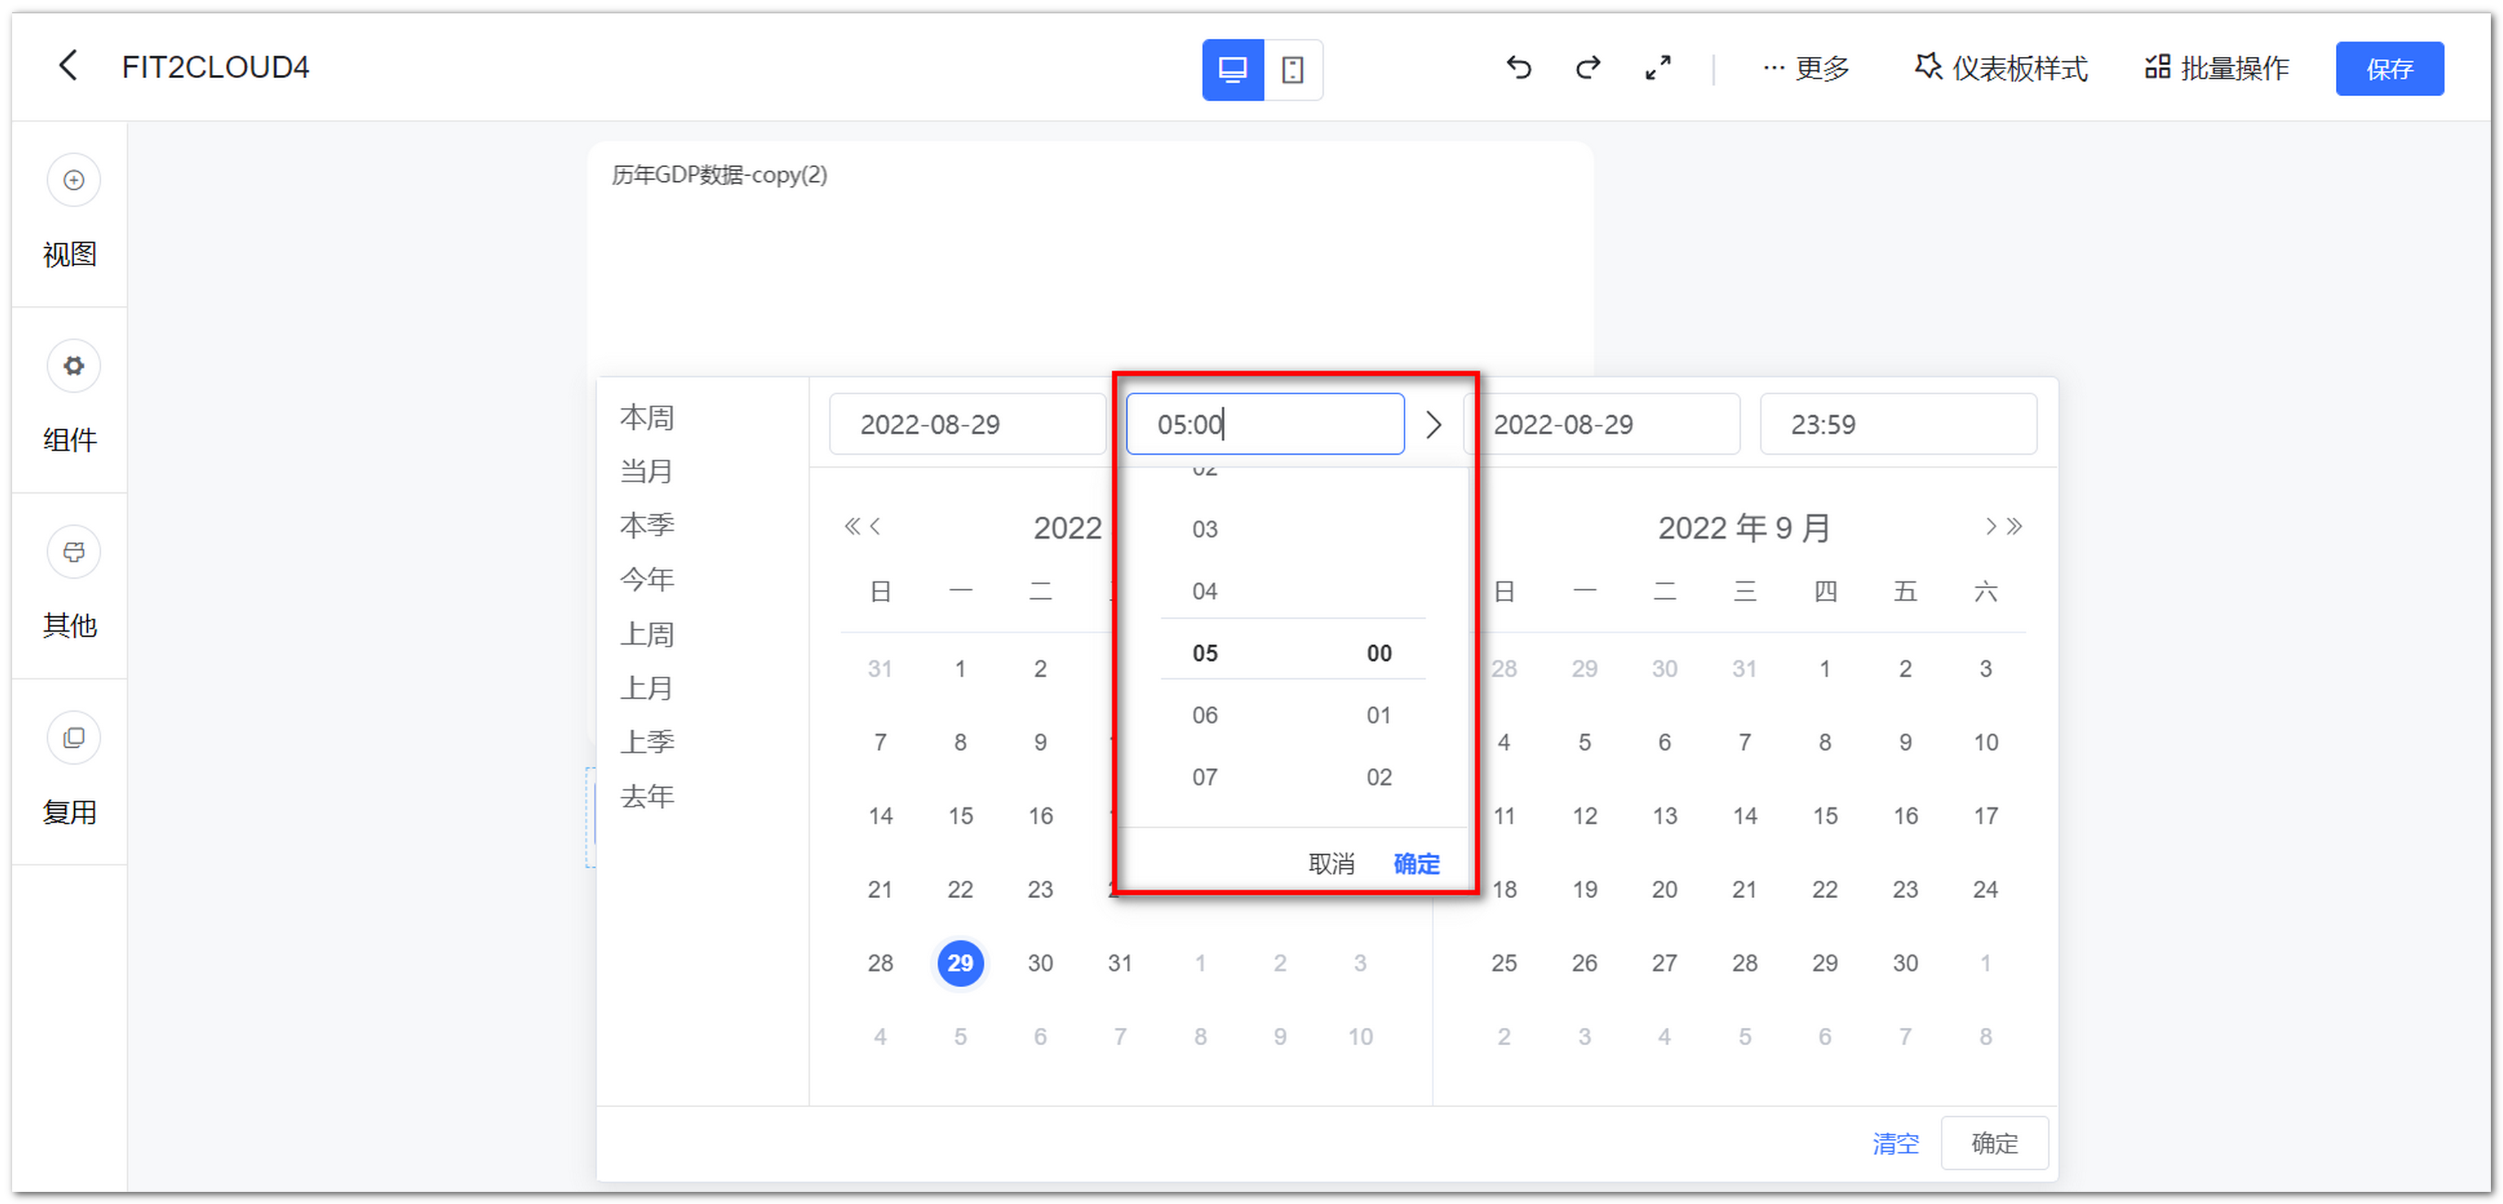Select September 13 in right calendar
This screenshot has height=1204, width=2503.
[x=1665, y=816]
